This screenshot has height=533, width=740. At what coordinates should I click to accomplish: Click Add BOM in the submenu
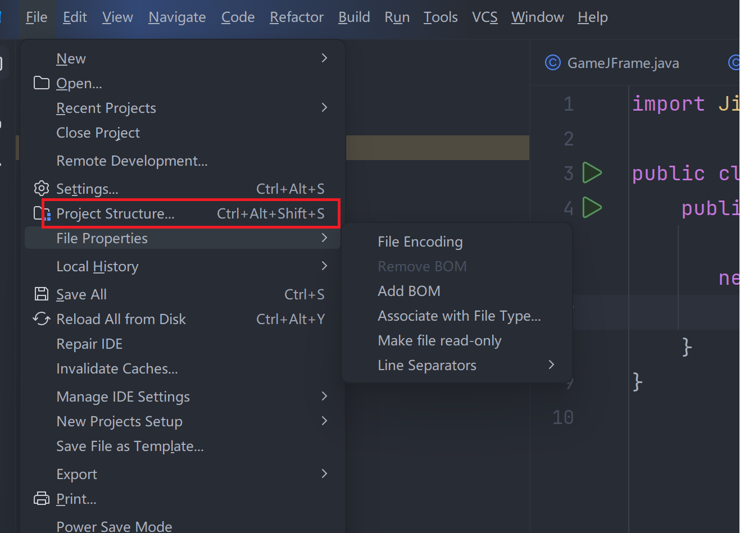point(408,291)
